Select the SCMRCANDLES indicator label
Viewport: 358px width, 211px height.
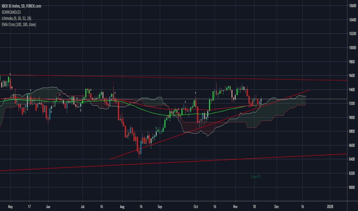[11, 12]
